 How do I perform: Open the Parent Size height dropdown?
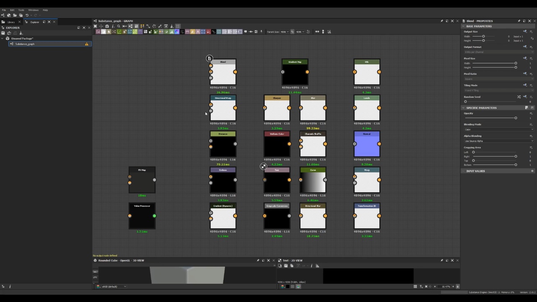[x=300, y=31]
